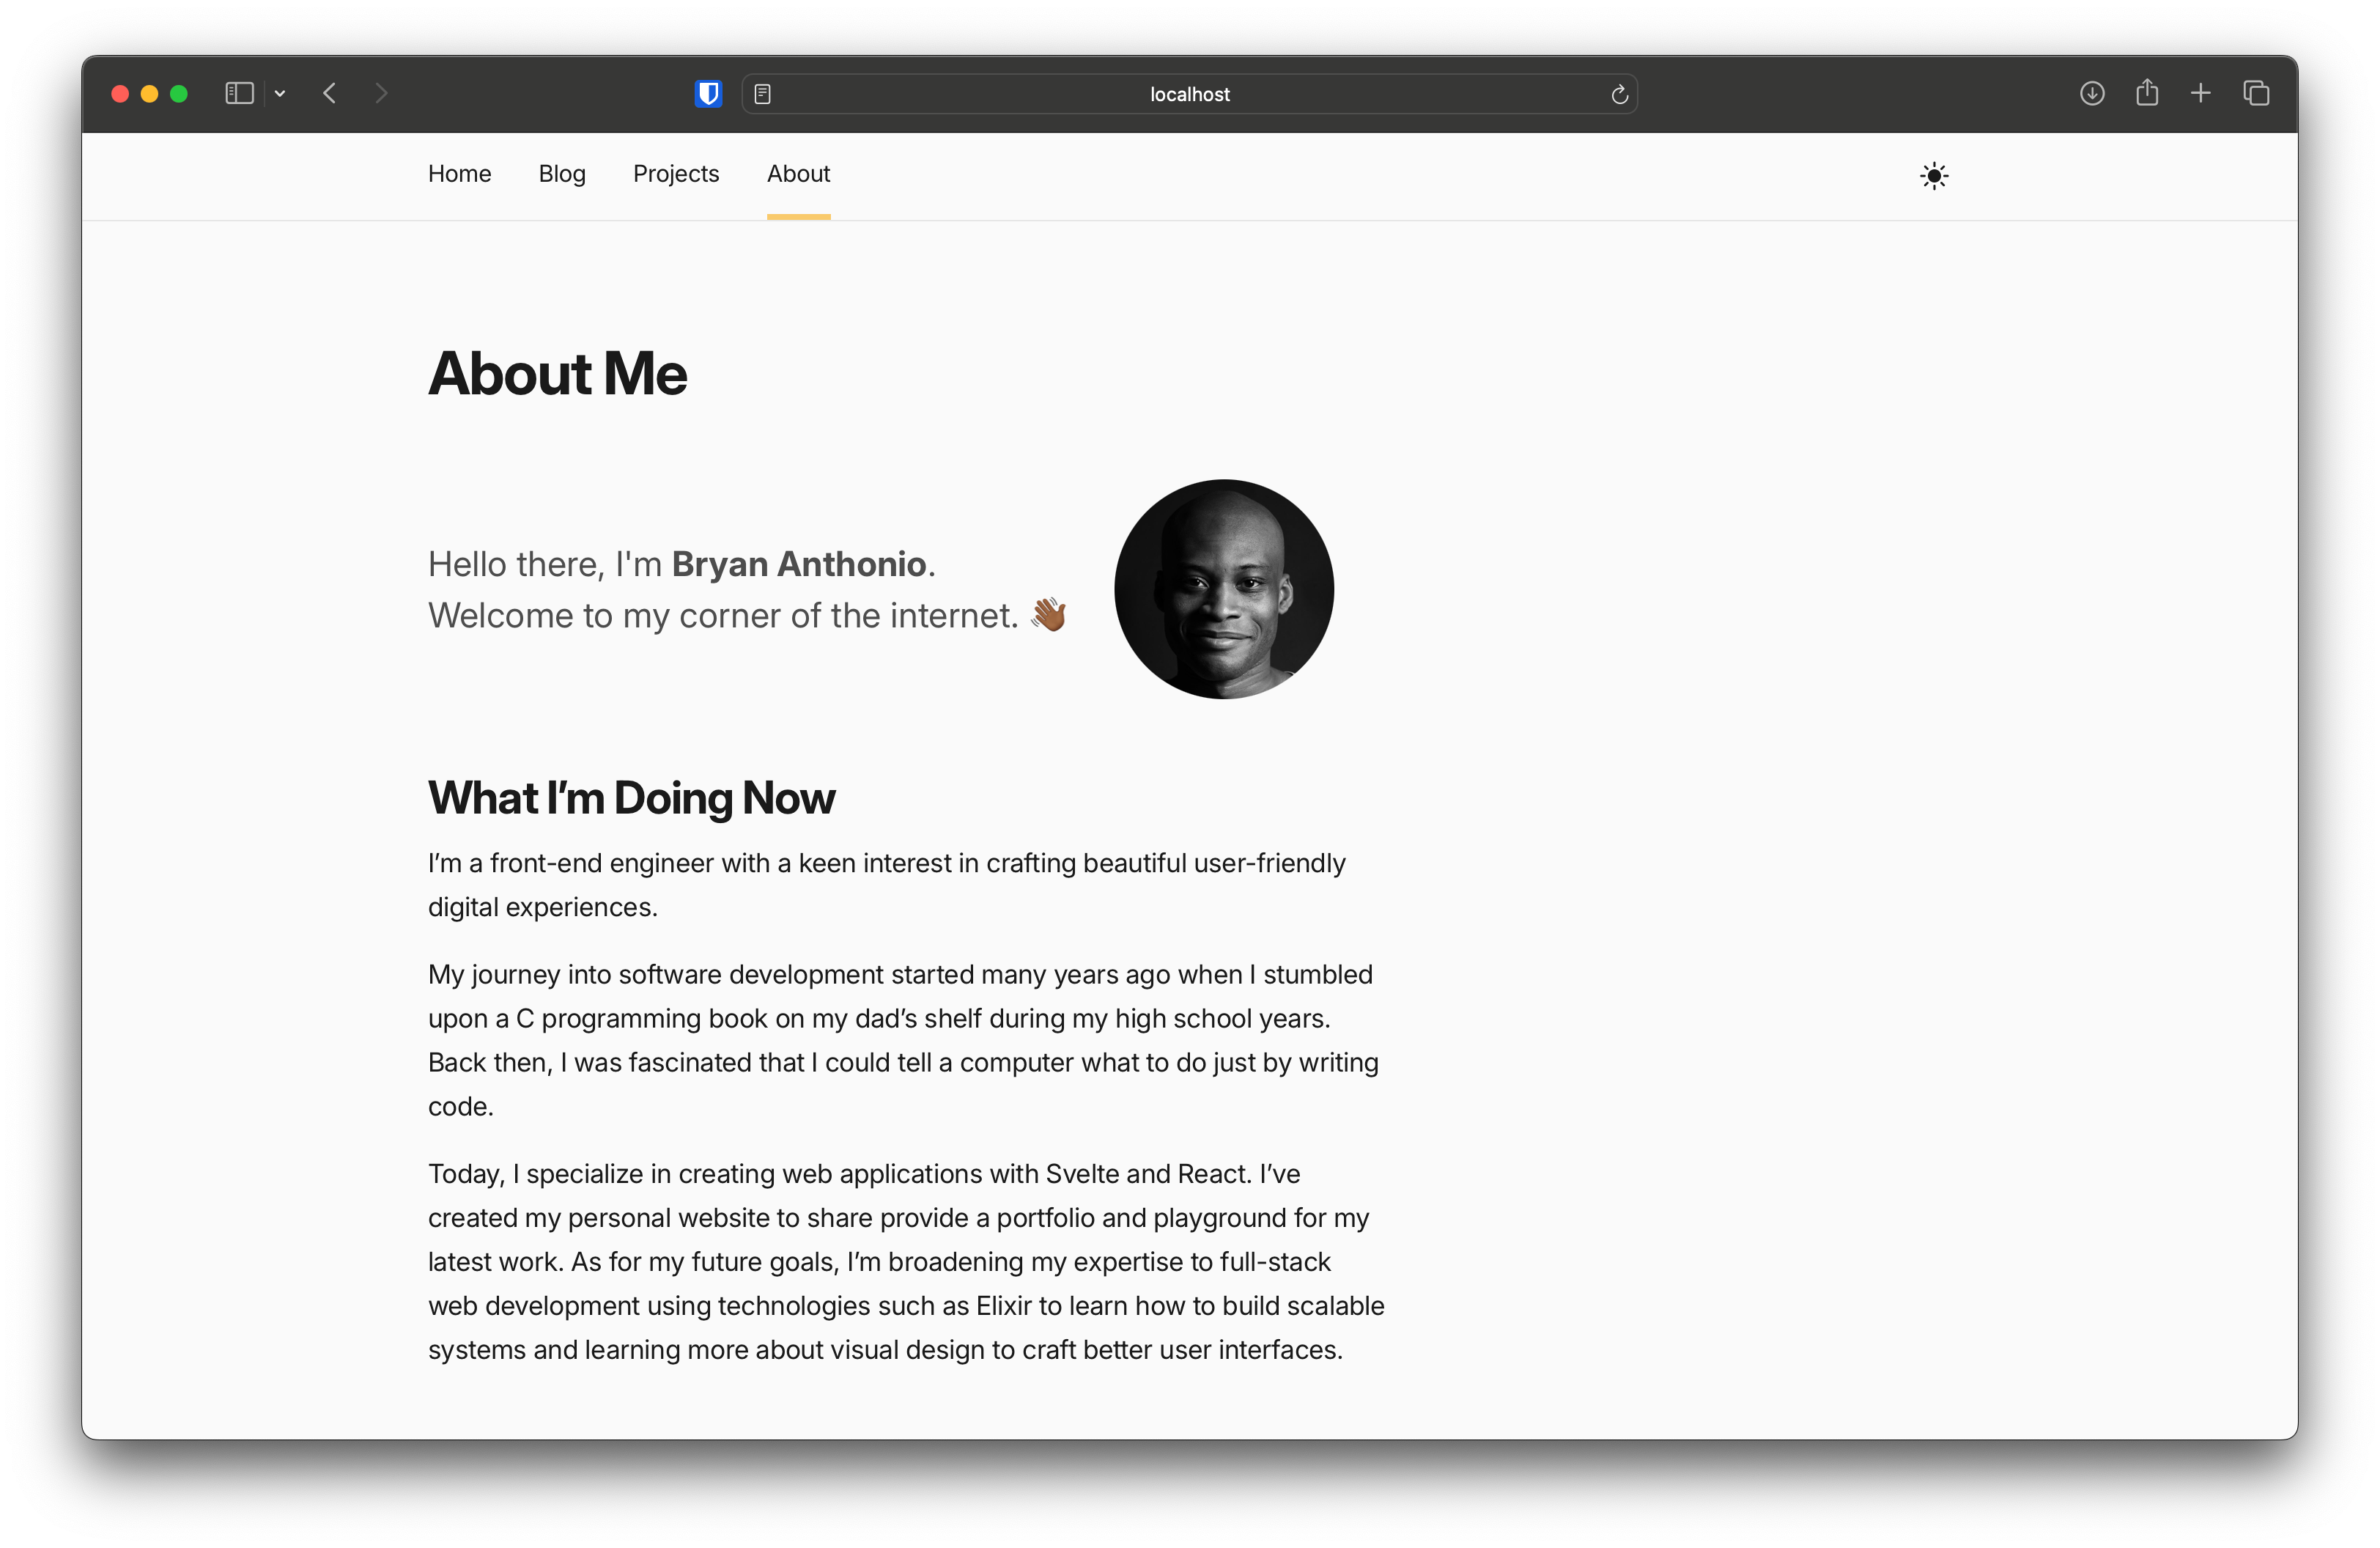This screenshot has width=2380, height=1548.
Task: Switch to dark mode with the sun toggle
Action: [x=1933, y=175]
